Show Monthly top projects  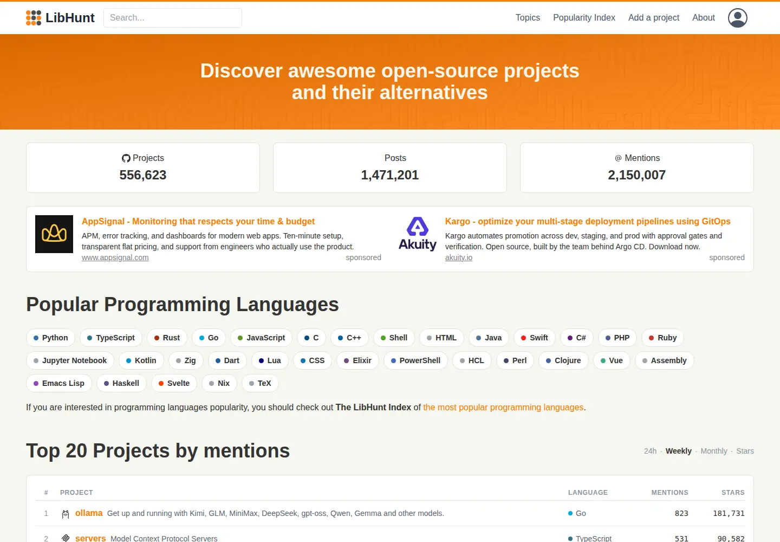714,451
